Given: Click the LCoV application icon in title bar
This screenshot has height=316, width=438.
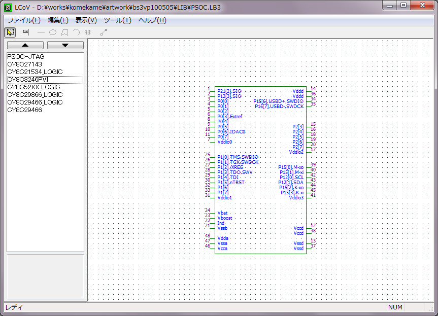Looking at the screenshot, I should click(8, 8).
